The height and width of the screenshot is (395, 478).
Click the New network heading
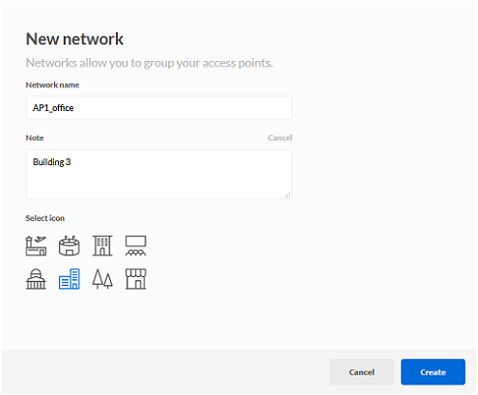[x=74, y=39]
